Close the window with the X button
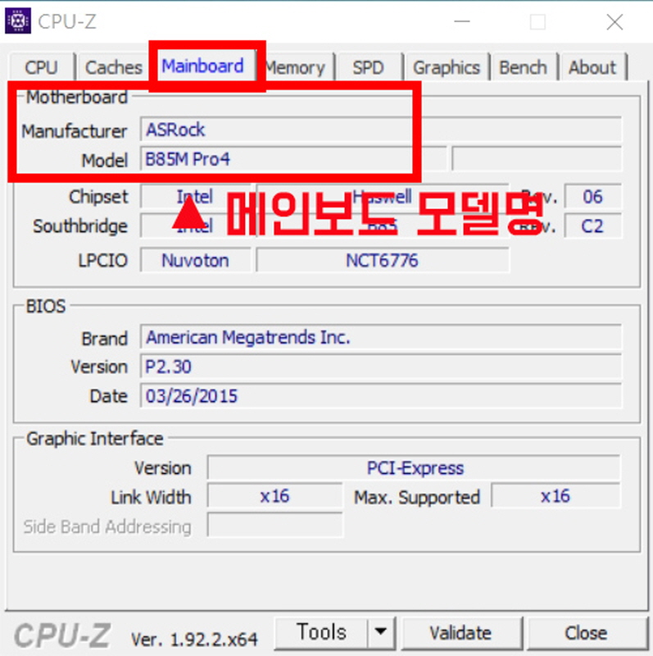653x656 pixels. pos(614,21)
